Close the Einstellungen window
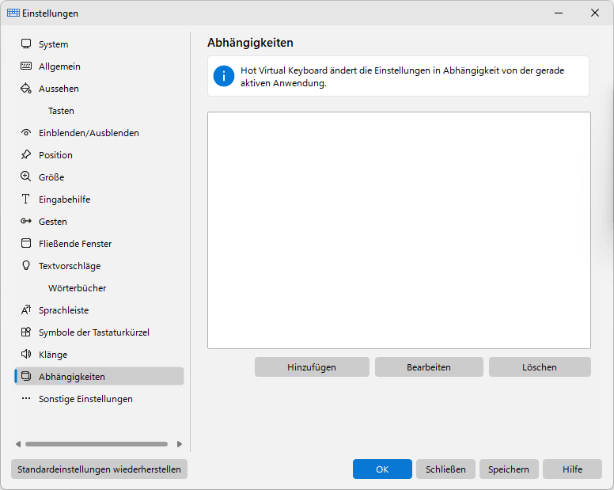 click(595, 13)
